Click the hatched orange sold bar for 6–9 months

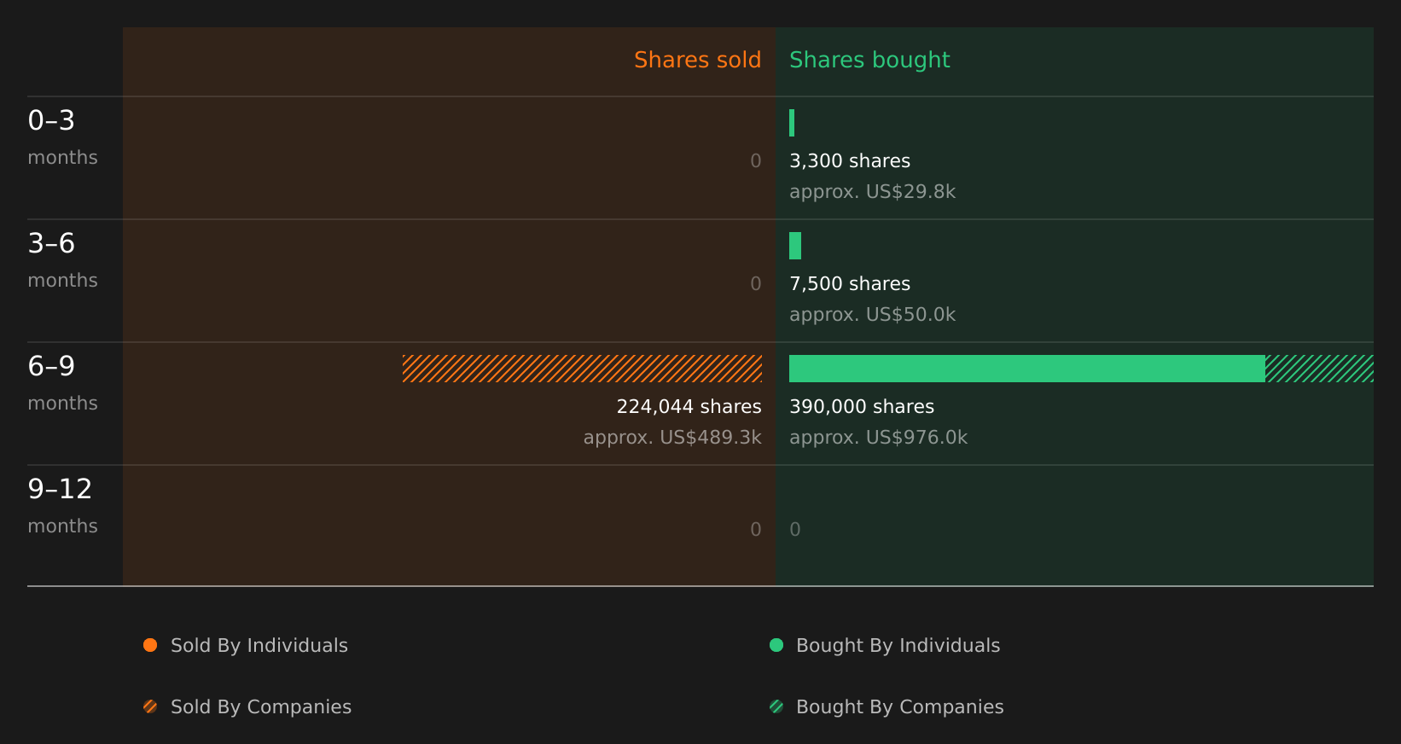pyautogui.click(x=582, y=369)
